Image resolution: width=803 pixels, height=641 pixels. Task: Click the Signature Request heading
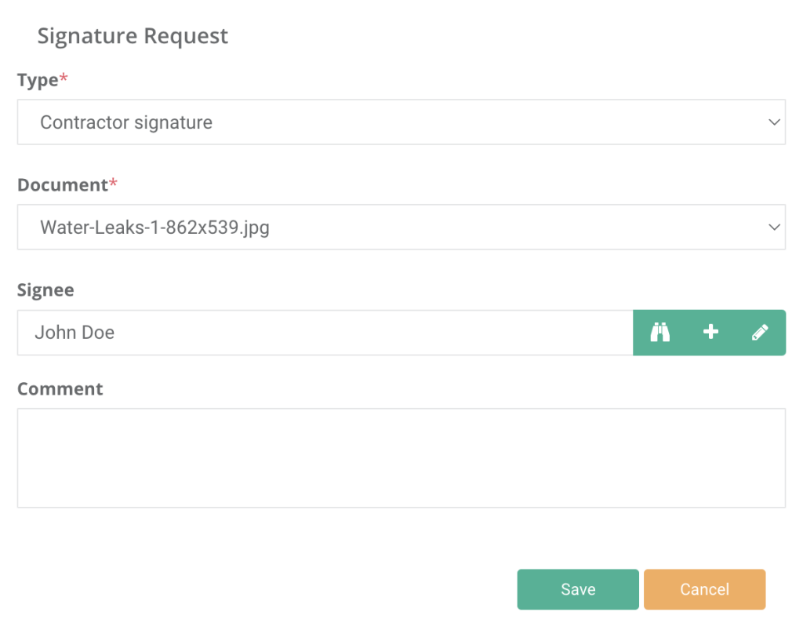[133, 36]
